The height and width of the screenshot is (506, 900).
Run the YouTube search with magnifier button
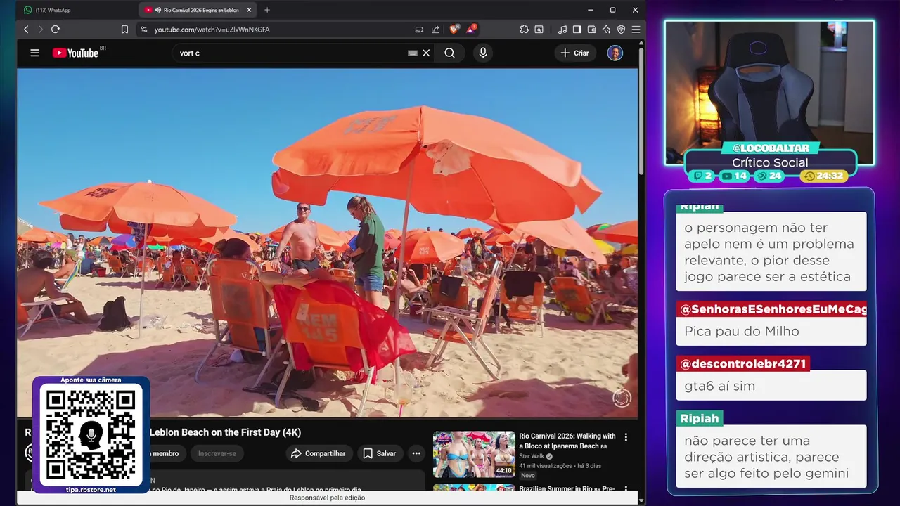[x=450, y=53]
